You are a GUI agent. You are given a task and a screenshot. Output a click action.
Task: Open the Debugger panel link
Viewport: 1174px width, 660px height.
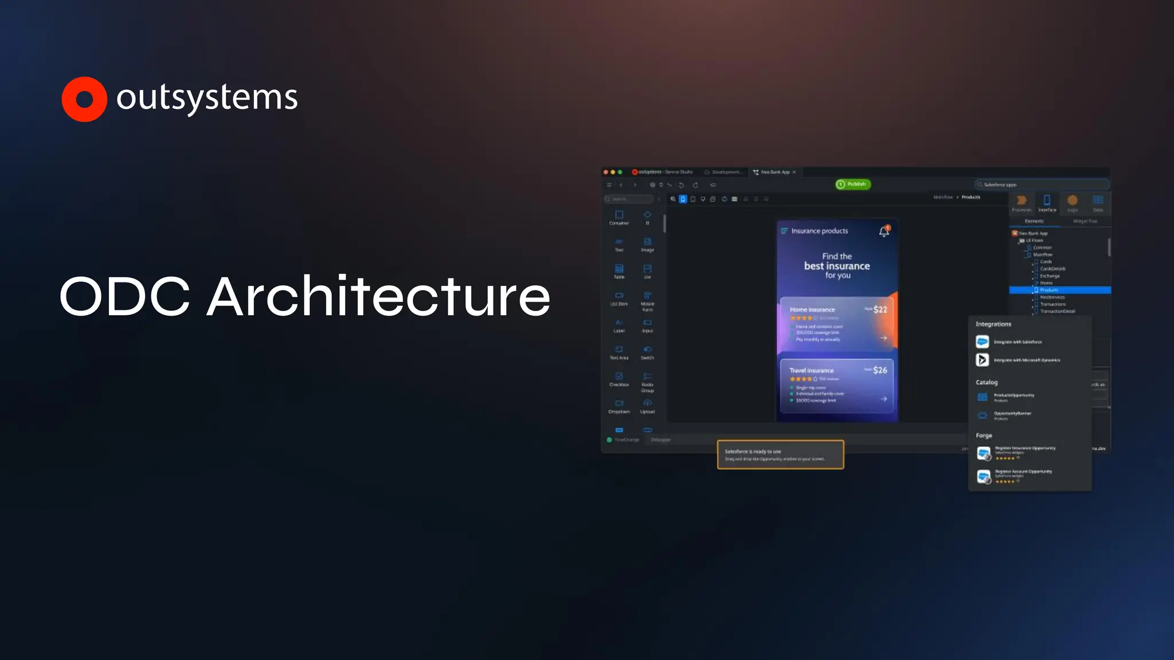[x=660, y=440]
